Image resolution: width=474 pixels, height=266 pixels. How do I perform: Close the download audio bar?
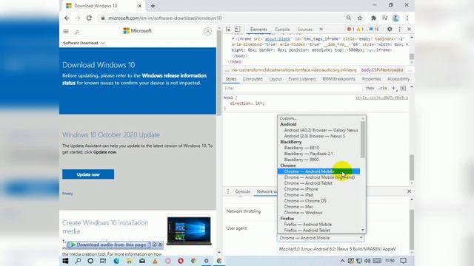tap(160, 245)
